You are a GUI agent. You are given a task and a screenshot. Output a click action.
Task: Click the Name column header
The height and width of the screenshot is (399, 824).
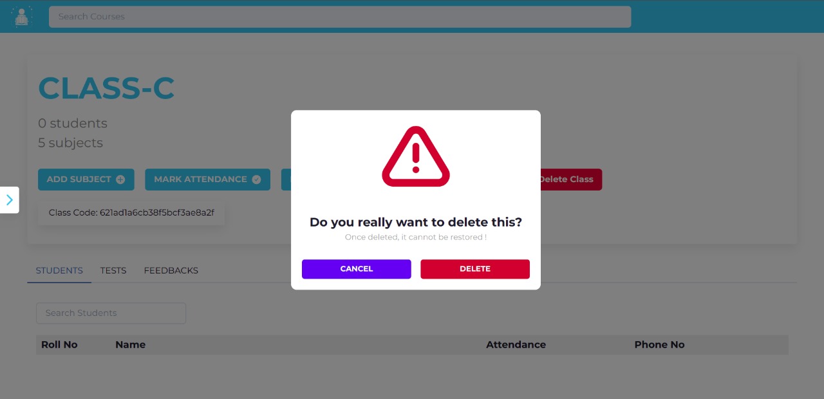click(x=130, y=345)
